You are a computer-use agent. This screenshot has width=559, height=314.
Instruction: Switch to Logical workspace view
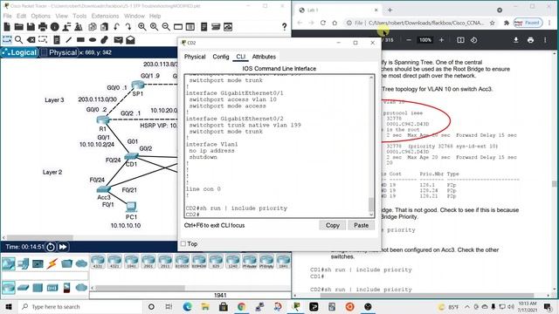tap(19, 52)
